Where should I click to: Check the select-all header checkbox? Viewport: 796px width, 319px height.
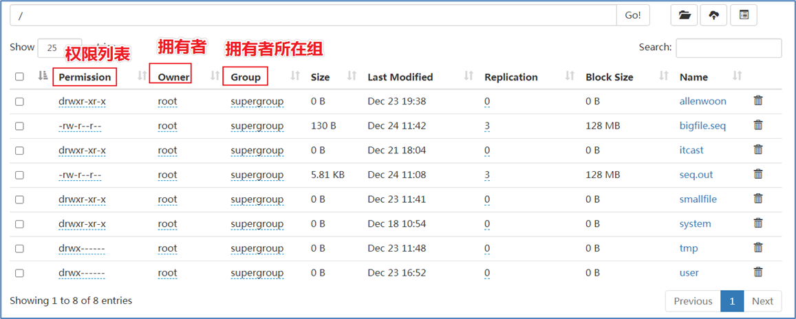[x=19, y=76]
